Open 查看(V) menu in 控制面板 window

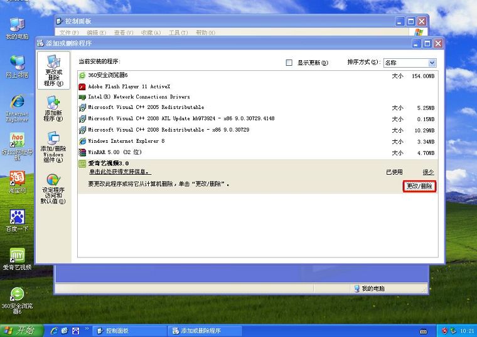coord(124,33)
